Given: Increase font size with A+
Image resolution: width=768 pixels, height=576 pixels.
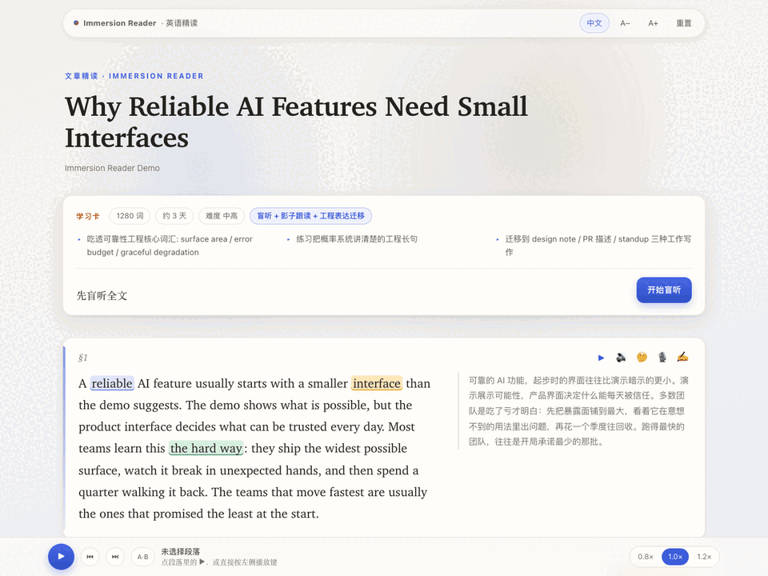Looking at the screenshot, I should (653, 23).
